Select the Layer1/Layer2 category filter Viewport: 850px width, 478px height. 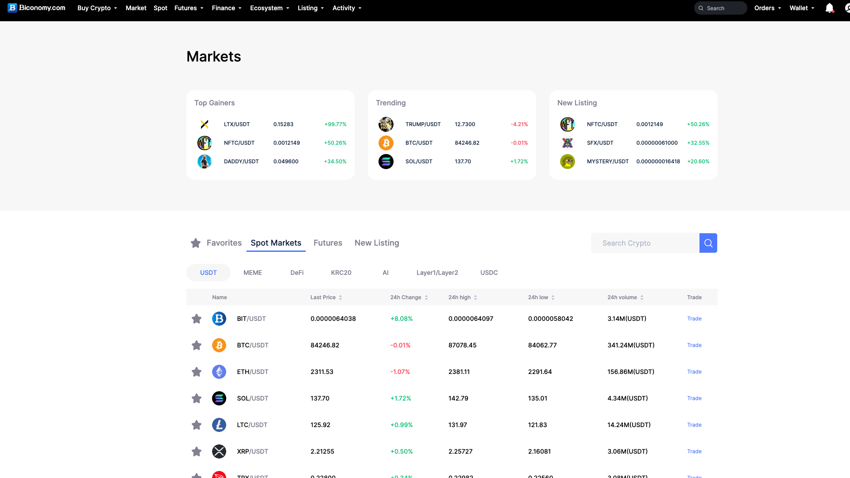pos(437,273)
